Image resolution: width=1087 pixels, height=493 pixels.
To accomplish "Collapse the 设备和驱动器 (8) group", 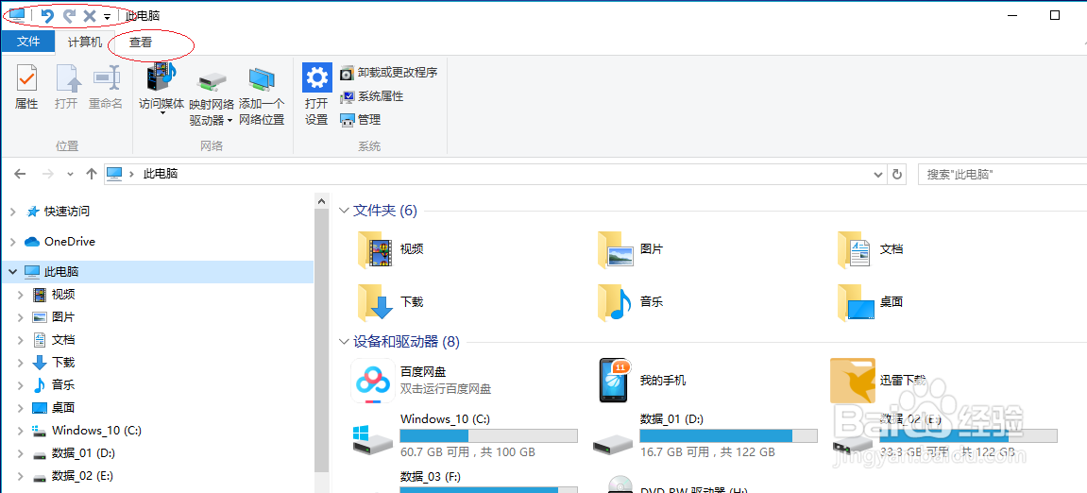I will [344, 342].
